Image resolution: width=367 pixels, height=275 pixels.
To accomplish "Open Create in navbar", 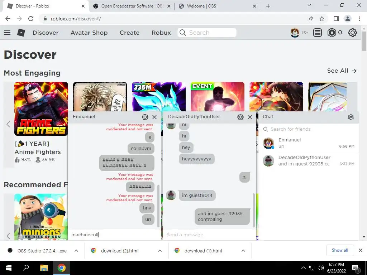I will [x=129, y=33].
